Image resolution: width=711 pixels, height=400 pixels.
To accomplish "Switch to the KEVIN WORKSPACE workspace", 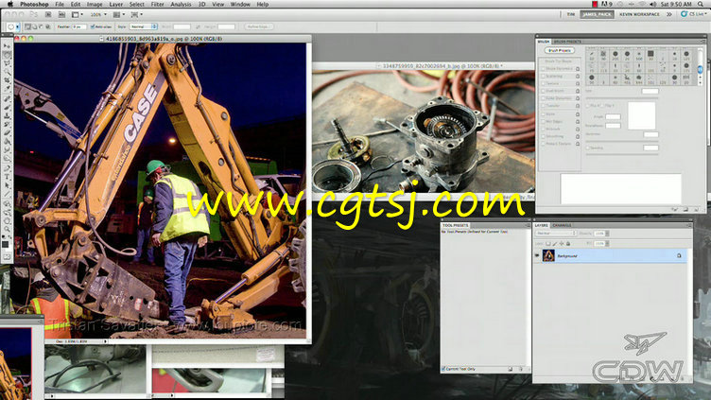I will [x=639, y=14].
